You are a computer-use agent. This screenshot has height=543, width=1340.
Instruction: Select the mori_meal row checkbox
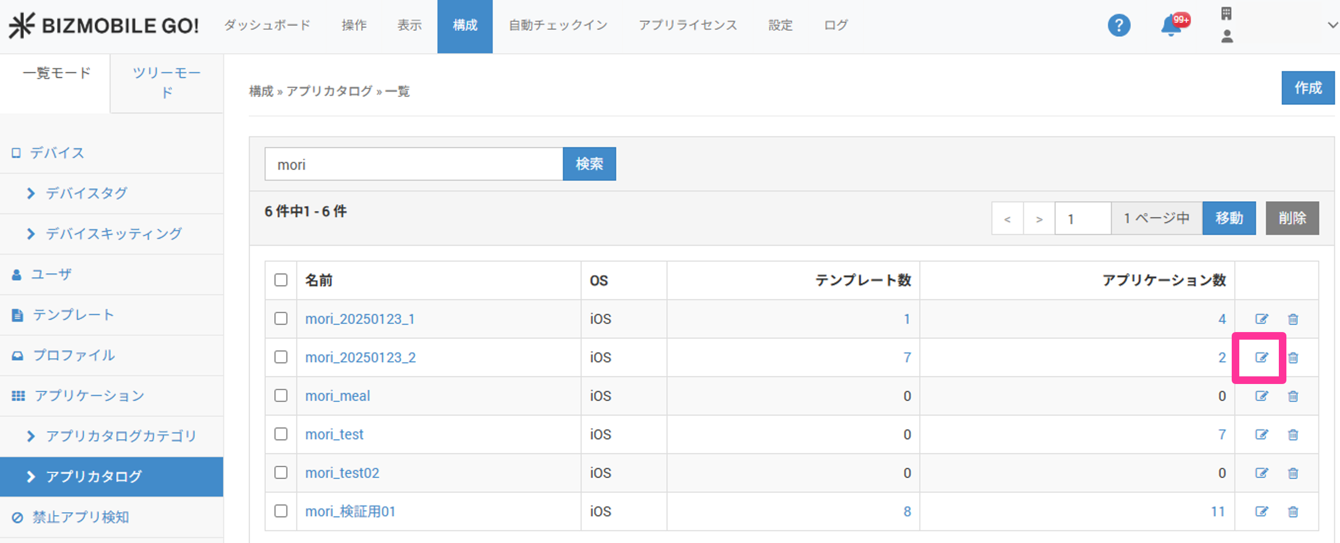click(x=280, y=395)
